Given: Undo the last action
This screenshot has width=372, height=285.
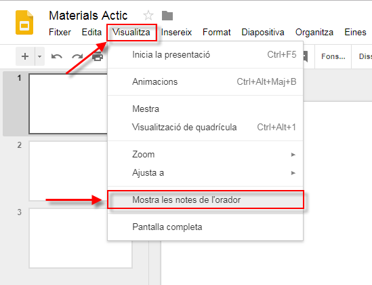Looking at the screenshot, I should point(57,56).
